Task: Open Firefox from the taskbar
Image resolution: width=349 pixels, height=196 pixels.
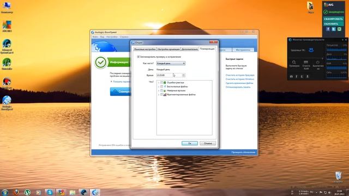Action: (16, 192)
